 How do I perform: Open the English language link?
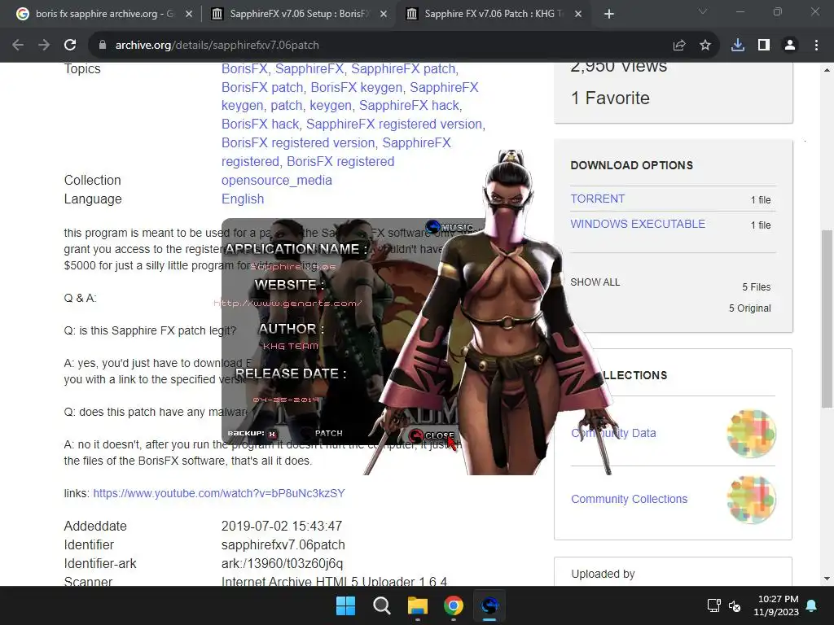[x=243, y=199]
